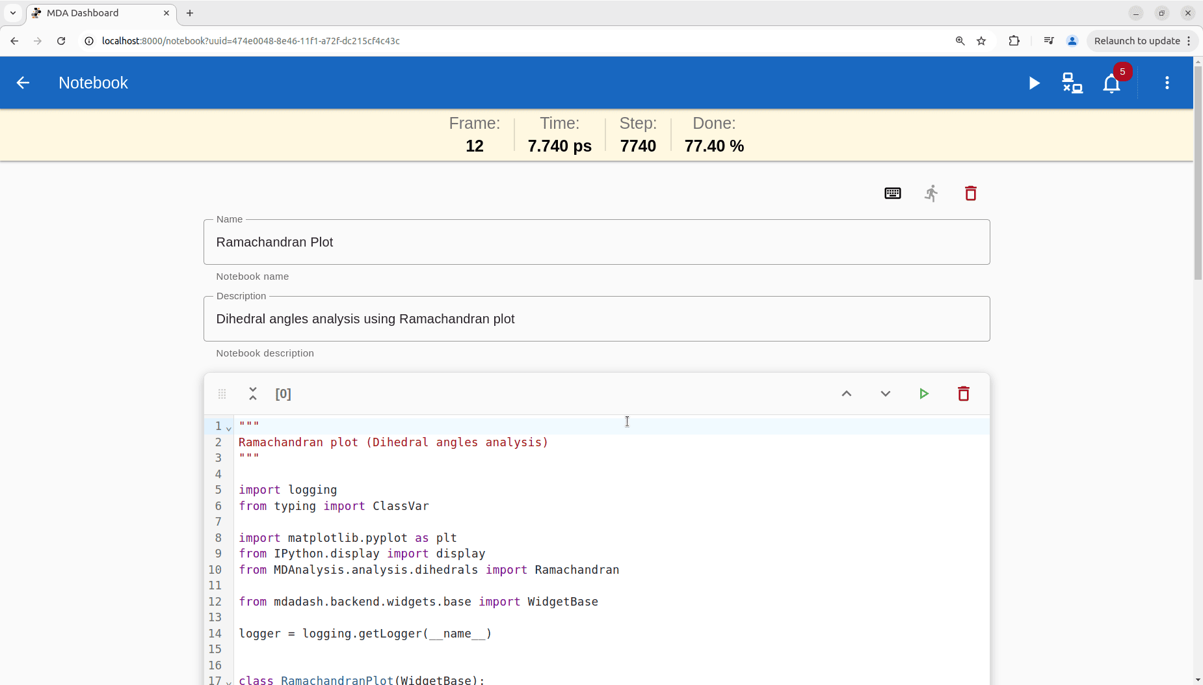Open a new browser tab

pyautogui.click(x=190, y=13)
